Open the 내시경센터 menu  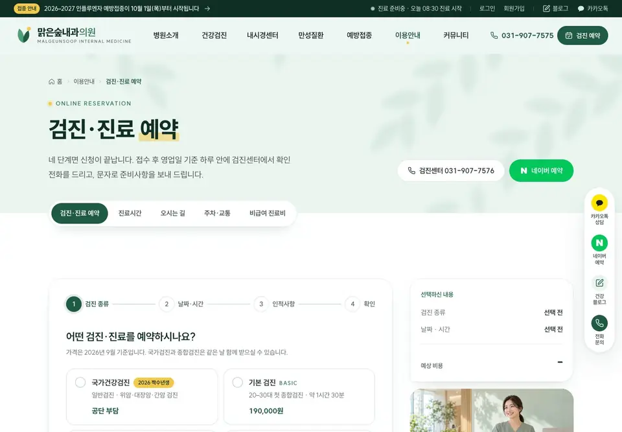pyautogui.click(x=262, y=36)
